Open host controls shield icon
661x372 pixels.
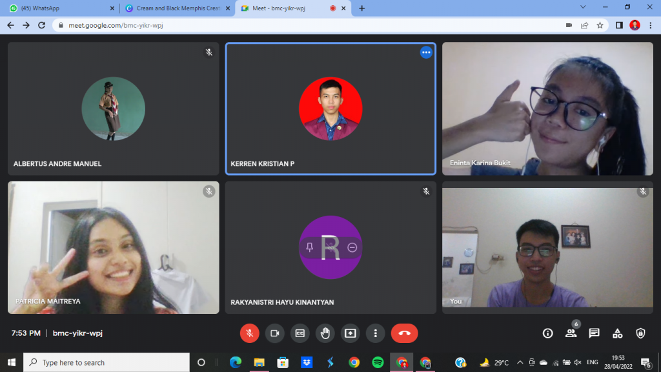point(640,333)
